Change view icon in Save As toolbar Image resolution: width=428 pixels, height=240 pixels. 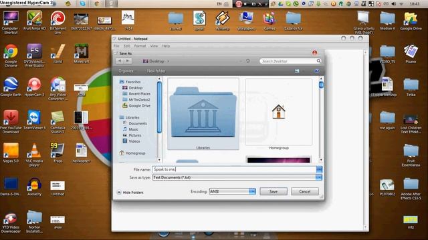click(297, 71)
